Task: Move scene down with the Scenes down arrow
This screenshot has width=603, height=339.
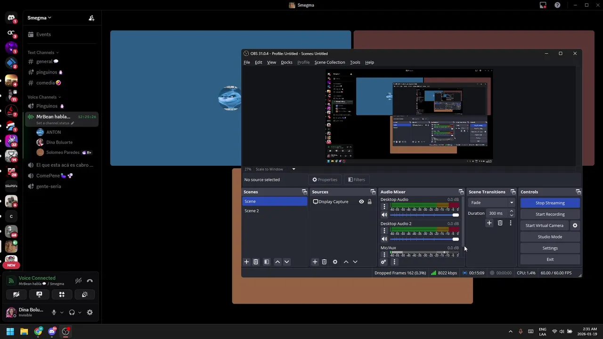Action: [286, 262]
